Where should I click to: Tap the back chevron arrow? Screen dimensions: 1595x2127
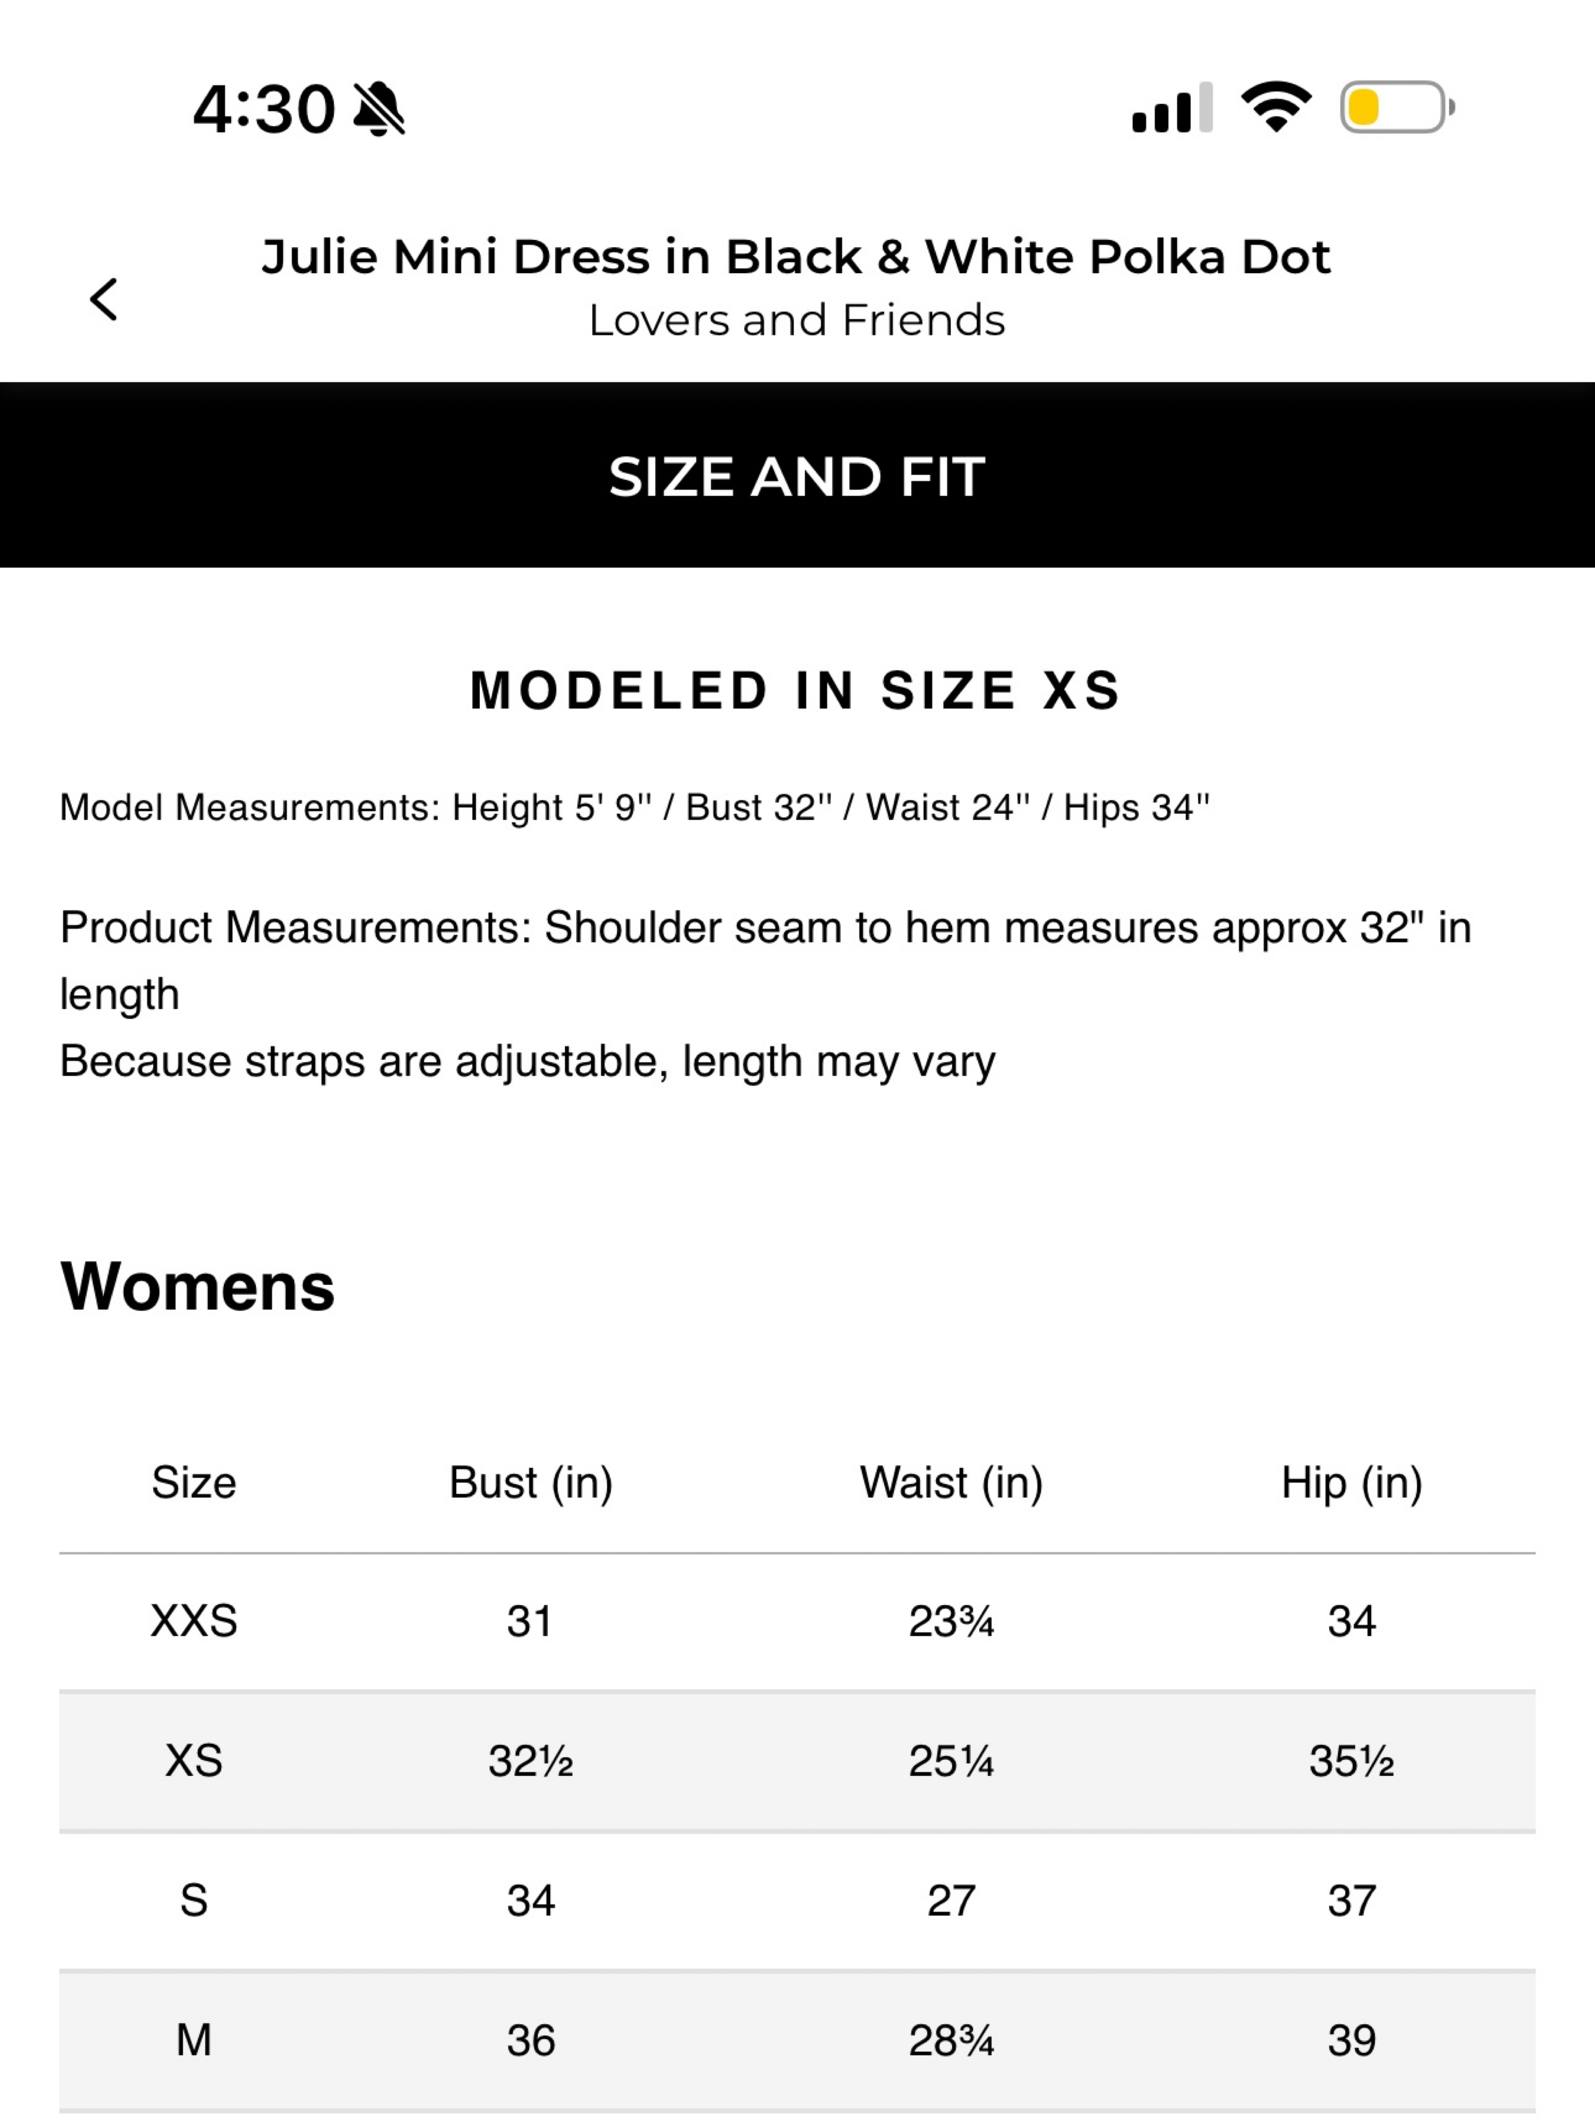[104, 299]
